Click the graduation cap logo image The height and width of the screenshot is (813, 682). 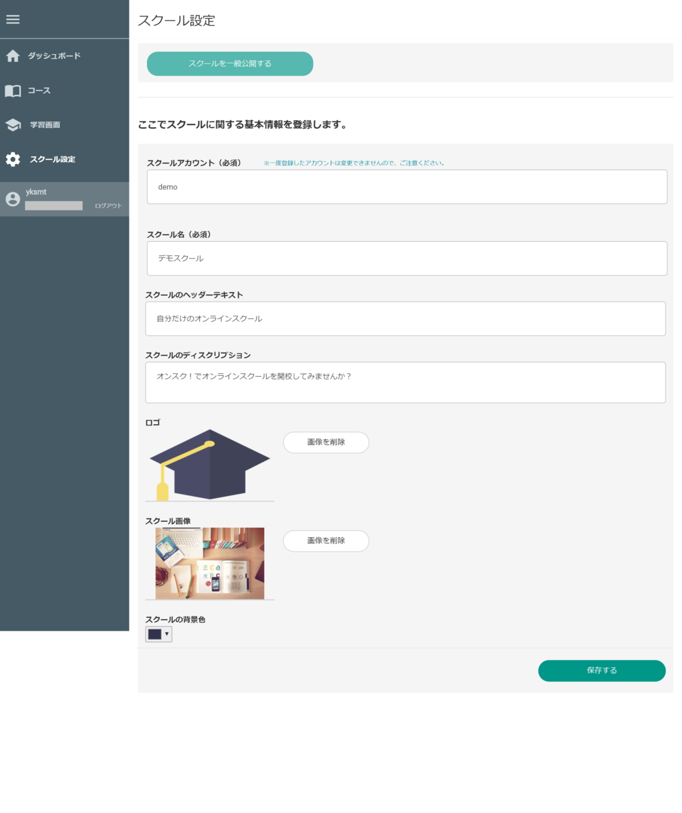tap(210, 465)
